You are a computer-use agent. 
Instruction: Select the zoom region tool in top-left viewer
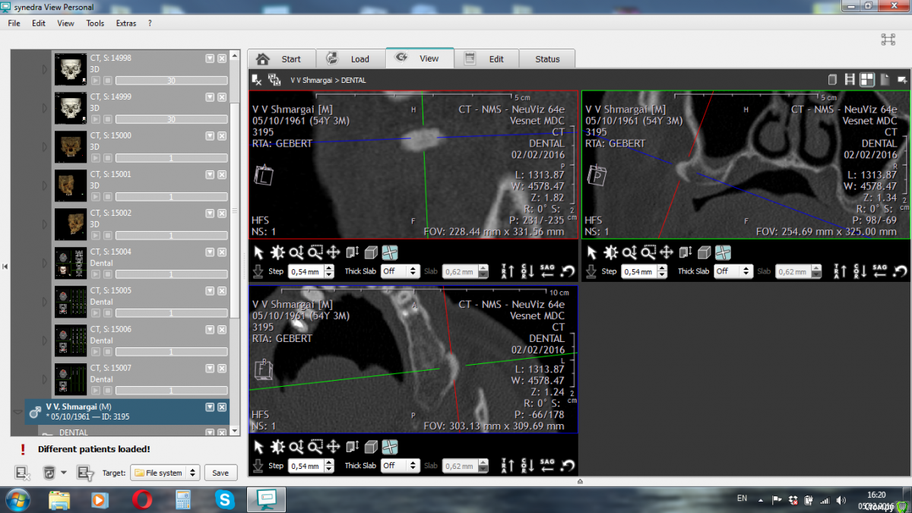(315, 252)
